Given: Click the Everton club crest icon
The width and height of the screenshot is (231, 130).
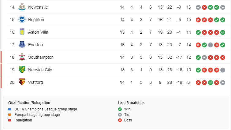Looking at the screenshot, I should (x=22, y=45).
